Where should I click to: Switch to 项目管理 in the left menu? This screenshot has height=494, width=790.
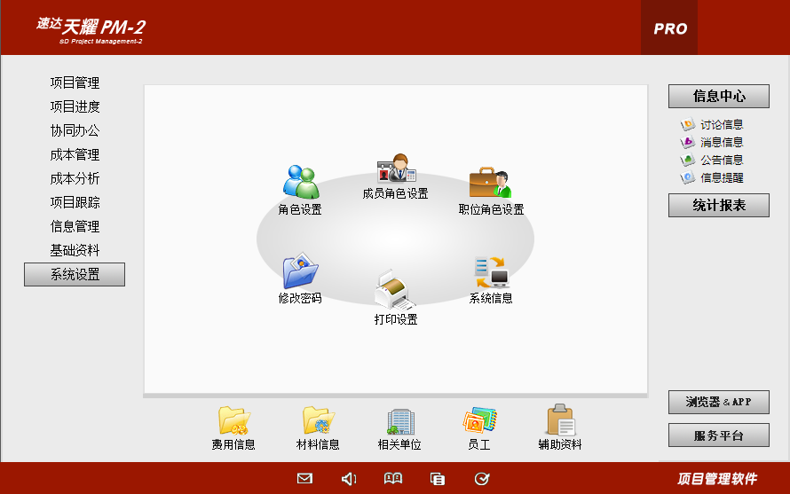pos(75,83)
